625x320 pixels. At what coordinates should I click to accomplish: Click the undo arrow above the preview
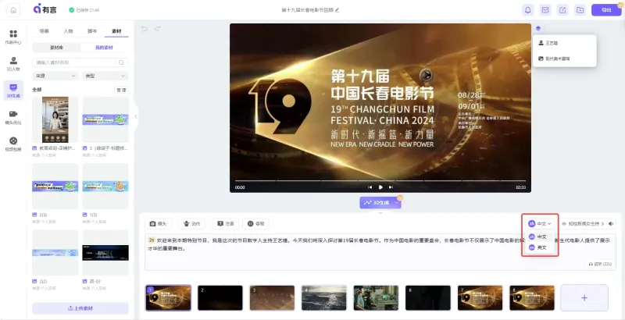point(145,29)
